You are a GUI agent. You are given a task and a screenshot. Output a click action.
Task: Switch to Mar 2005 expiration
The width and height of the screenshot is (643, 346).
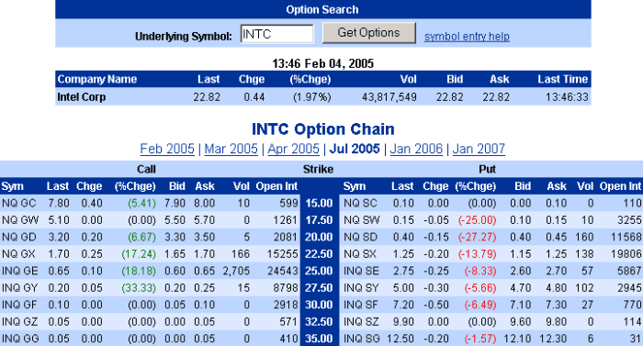click(x=231, y=149)
